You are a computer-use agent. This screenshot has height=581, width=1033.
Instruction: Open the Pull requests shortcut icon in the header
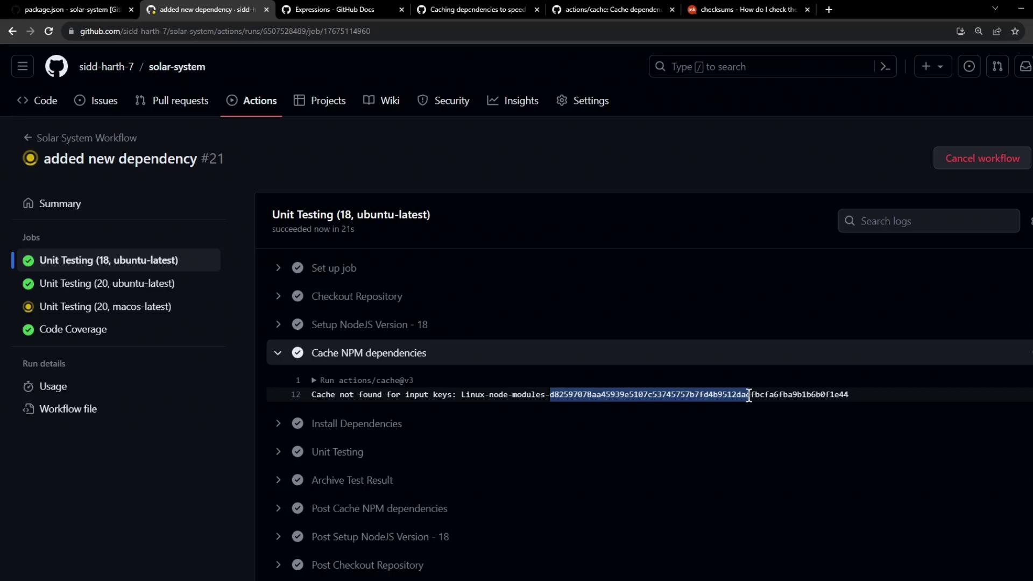tap(997, 67)
